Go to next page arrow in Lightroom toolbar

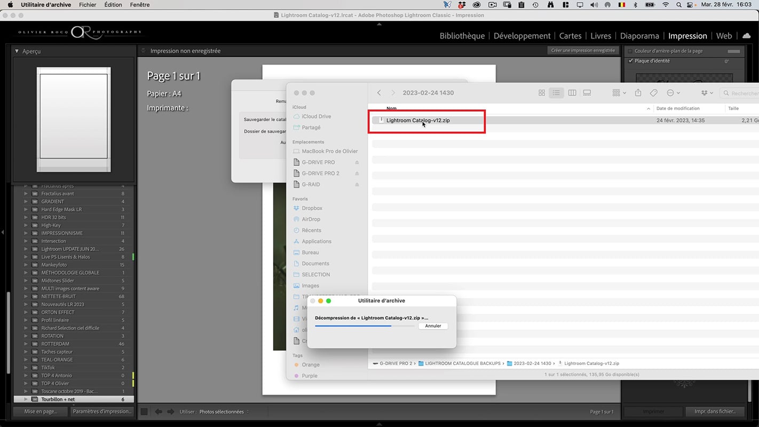click(x=171, y=412)
